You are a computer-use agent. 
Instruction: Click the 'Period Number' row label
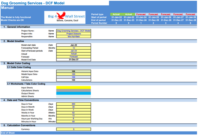(x=99, y=23)
